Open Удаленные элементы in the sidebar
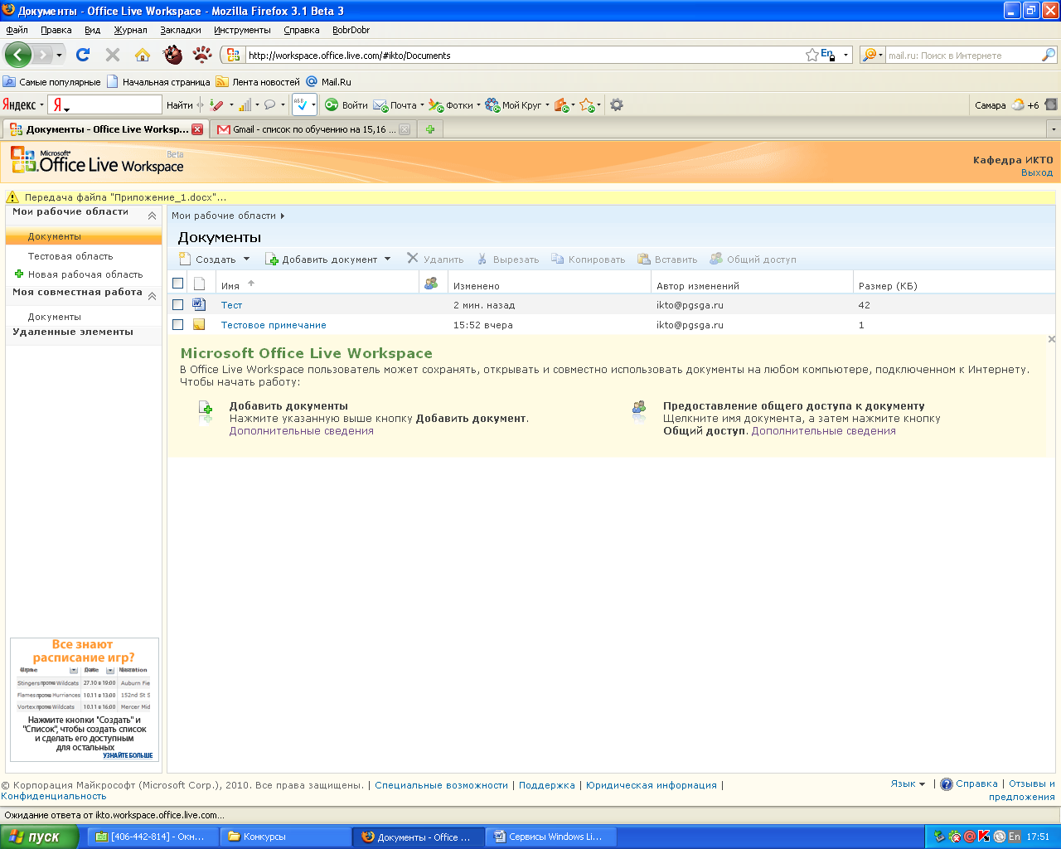 click(73, 332)
